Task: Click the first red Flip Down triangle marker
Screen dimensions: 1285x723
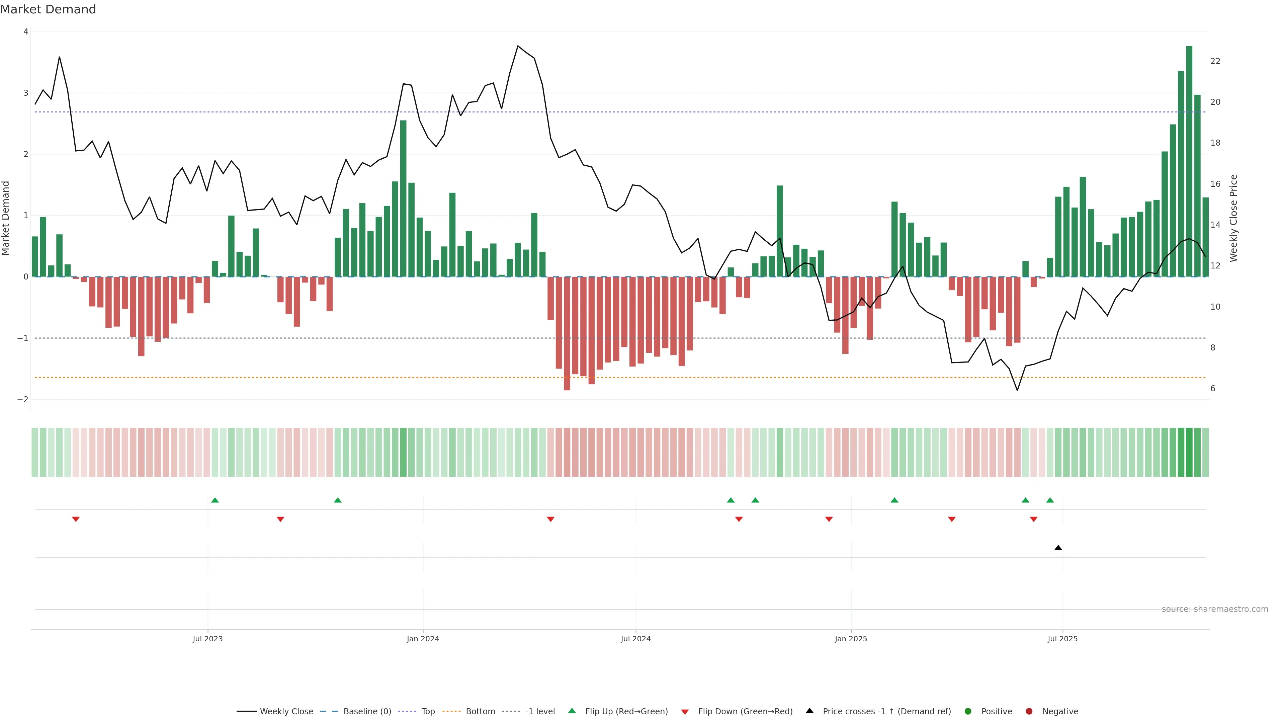Action: (76, 519)
